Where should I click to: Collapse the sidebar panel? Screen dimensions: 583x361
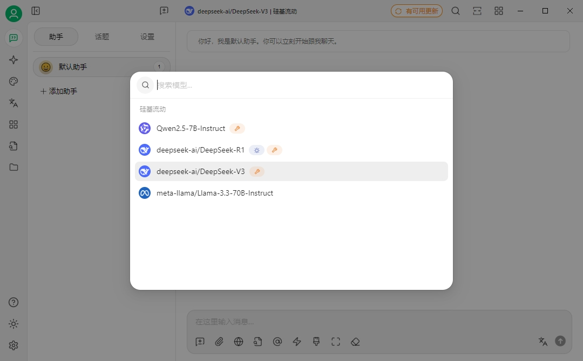(x=36, y=11)
